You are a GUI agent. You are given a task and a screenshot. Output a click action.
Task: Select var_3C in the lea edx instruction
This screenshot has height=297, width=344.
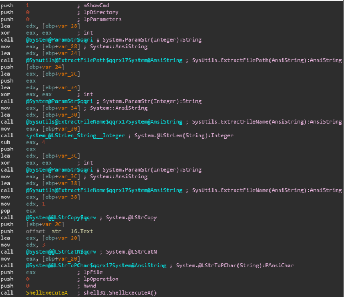click(68, 156)
